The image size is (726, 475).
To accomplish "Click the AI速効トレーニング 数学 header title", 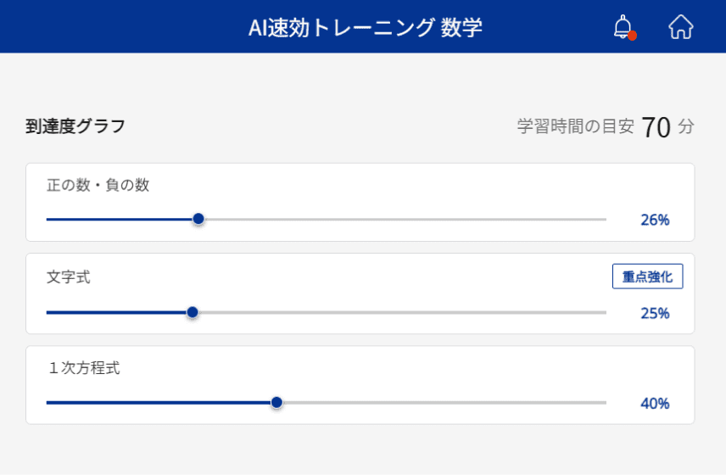I will click(x=366, y=27).
